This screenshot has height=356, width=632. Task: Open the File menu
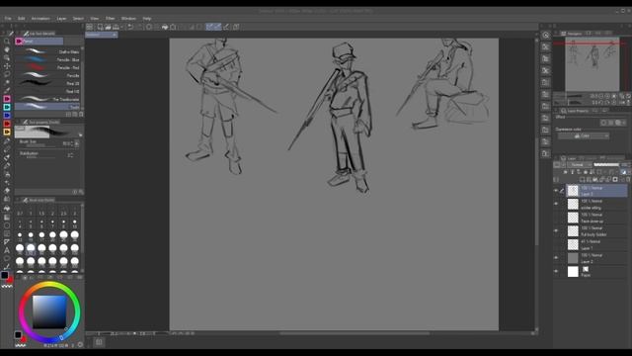pyautogui.click(x=8, y=19)
